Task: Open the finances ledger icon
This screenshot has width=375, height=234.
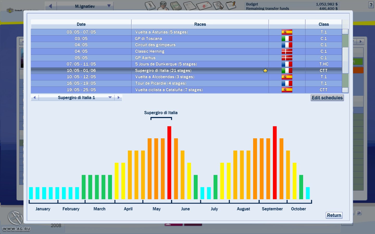Action: 176,5
